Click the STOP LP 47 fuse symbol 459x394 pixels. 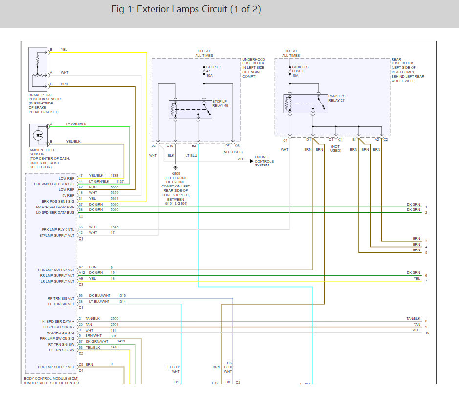coord(204,71)
